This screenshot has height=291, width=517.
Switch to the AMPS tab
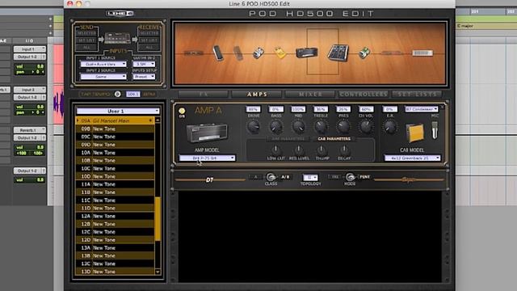[257, 95]
